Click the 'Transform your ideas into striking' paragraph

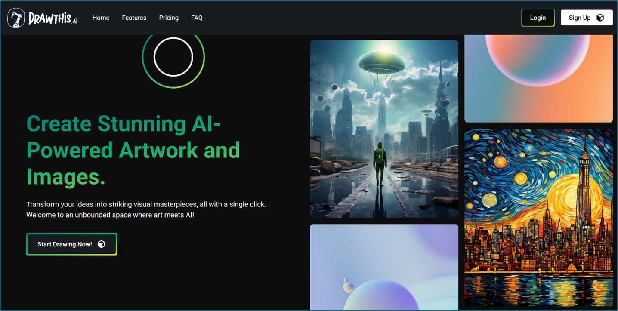(146, 209)
